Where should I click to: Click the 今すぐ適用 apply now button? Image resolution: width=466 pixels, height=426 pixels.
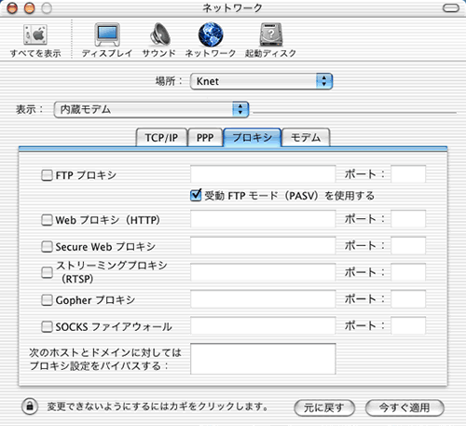tap(404, 407)
